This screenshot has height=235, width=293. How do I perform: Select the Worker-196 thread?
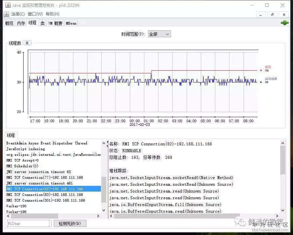click(x=53, y=211)
